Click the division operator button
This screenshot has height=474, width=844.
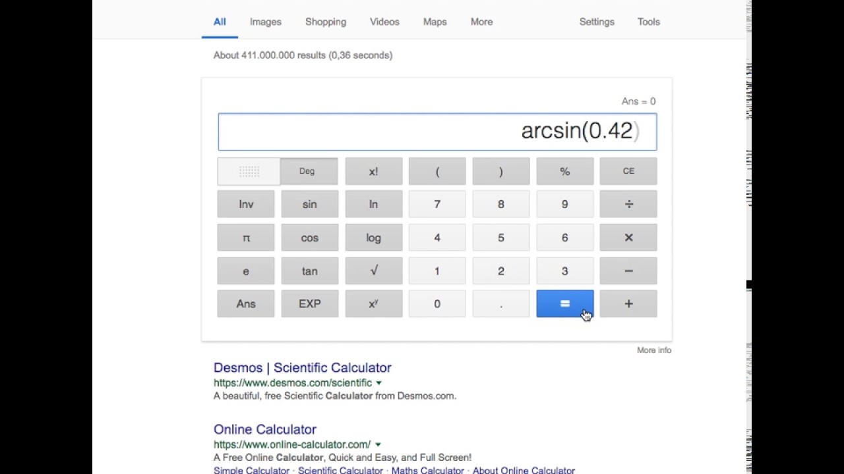[628, 204]
